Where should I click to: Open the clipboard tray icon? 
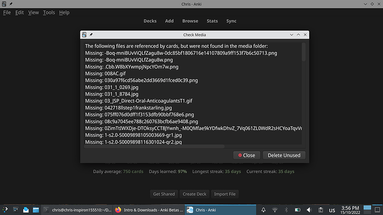click(x=320, y=210)
